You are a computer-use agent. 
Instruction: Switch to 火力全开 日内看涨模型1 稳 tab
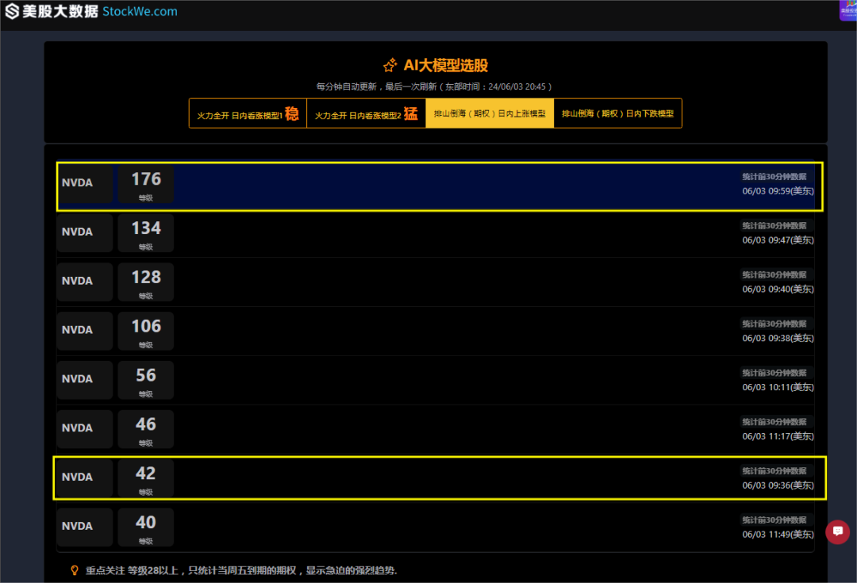click(248, 113)
